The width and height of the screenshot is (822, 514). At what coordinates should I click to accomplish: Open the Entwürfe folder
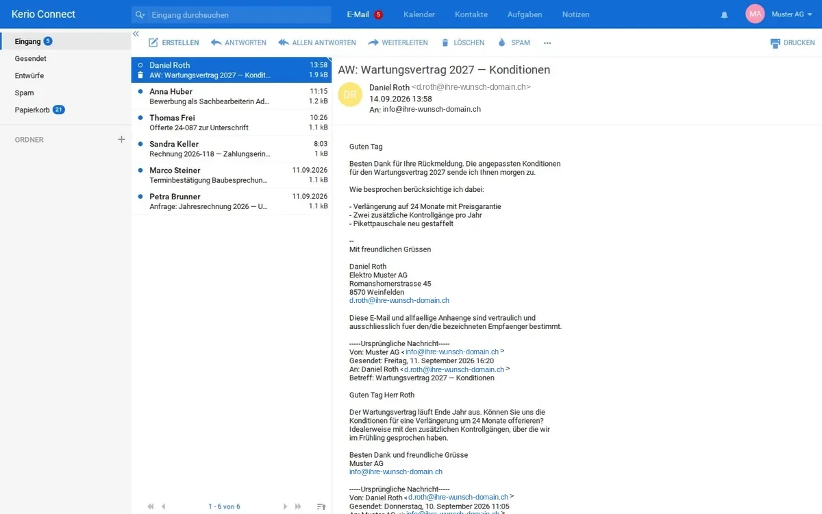point(65,75)
